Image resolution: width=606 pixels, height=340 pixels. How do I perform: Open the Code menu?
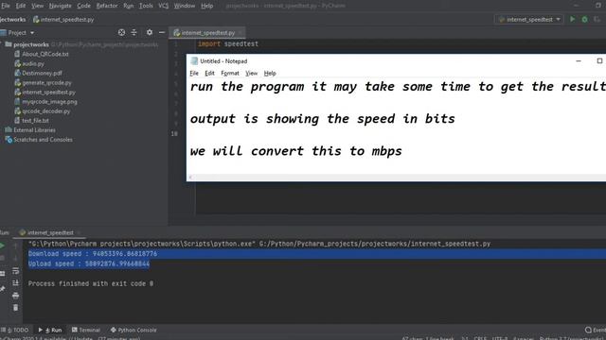(x=83, y=6)
